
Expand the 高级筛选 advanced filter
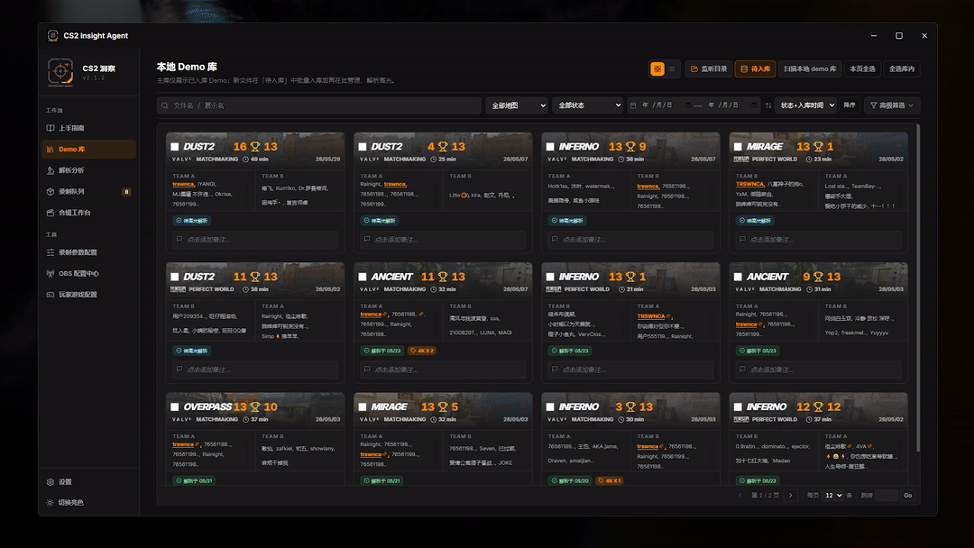[x=892, y=105]
